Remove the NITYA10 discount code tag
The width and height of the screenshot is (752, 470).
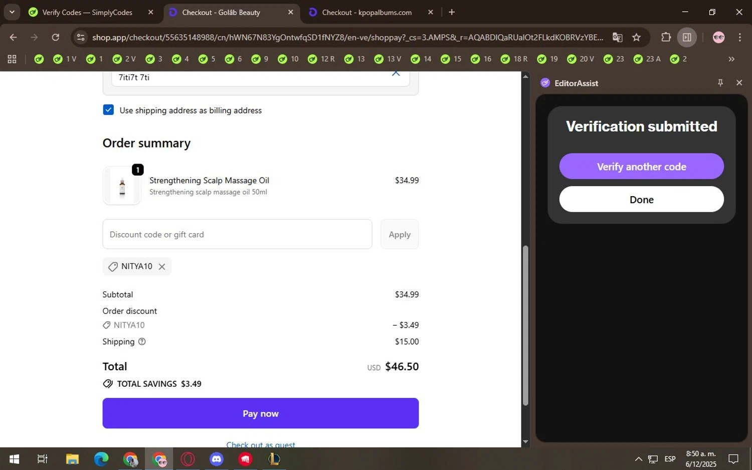click(162, 267)
